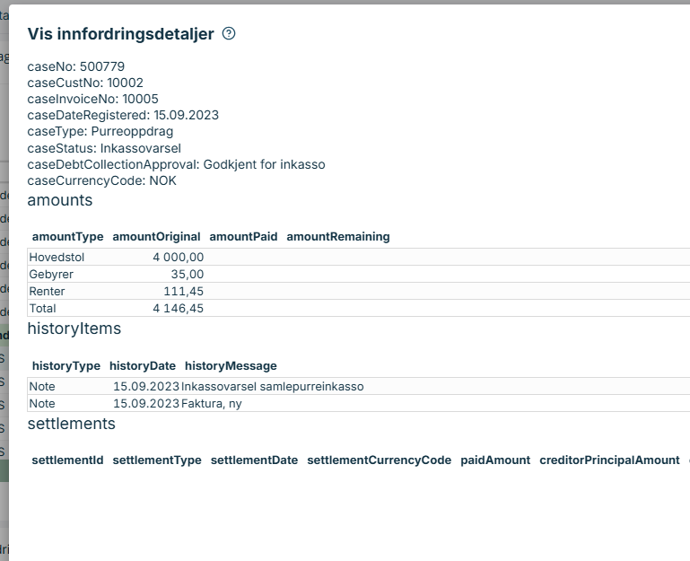
Task: Click the amounts section heading
Action: [60, 200]
